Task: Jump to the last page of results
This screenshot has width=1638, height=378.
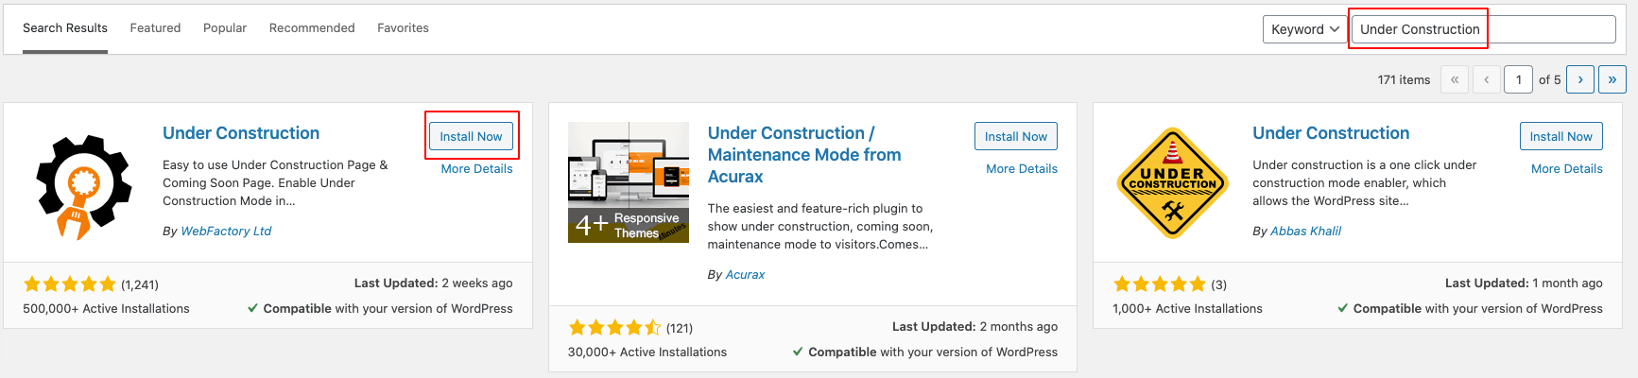Action: [1612, 79]
